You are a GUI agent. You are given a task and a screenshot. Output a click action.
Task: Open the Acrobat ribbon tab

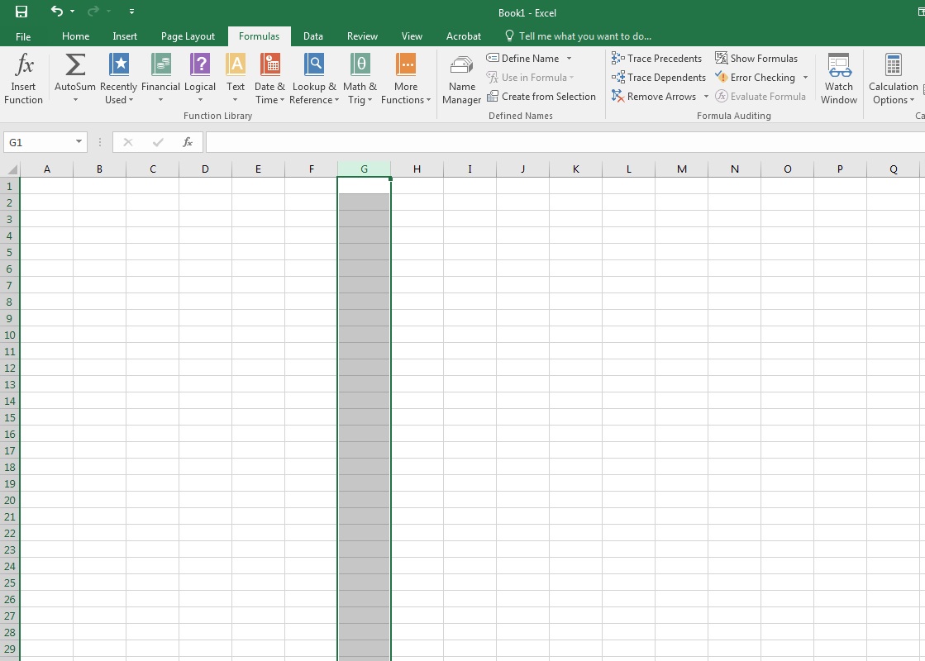(463, 36)
